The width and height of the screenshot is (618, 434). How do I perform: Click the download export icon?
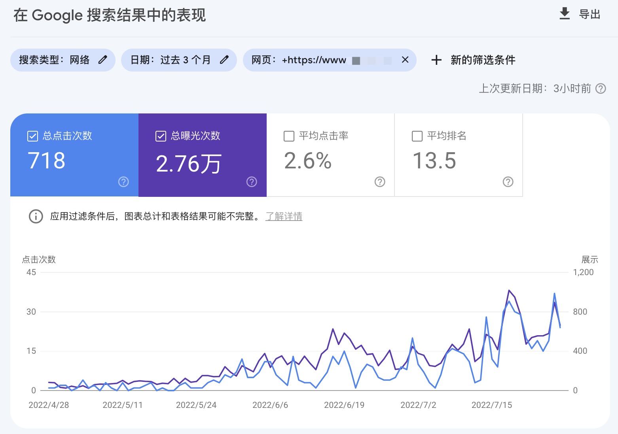[565, 14]
